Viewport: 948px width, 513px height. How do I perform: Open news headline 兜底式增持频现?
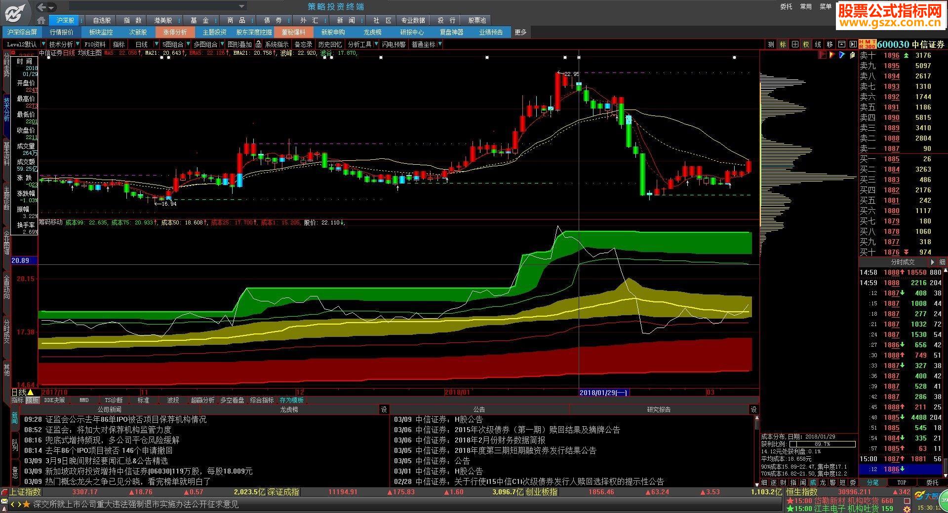(112, 440)
